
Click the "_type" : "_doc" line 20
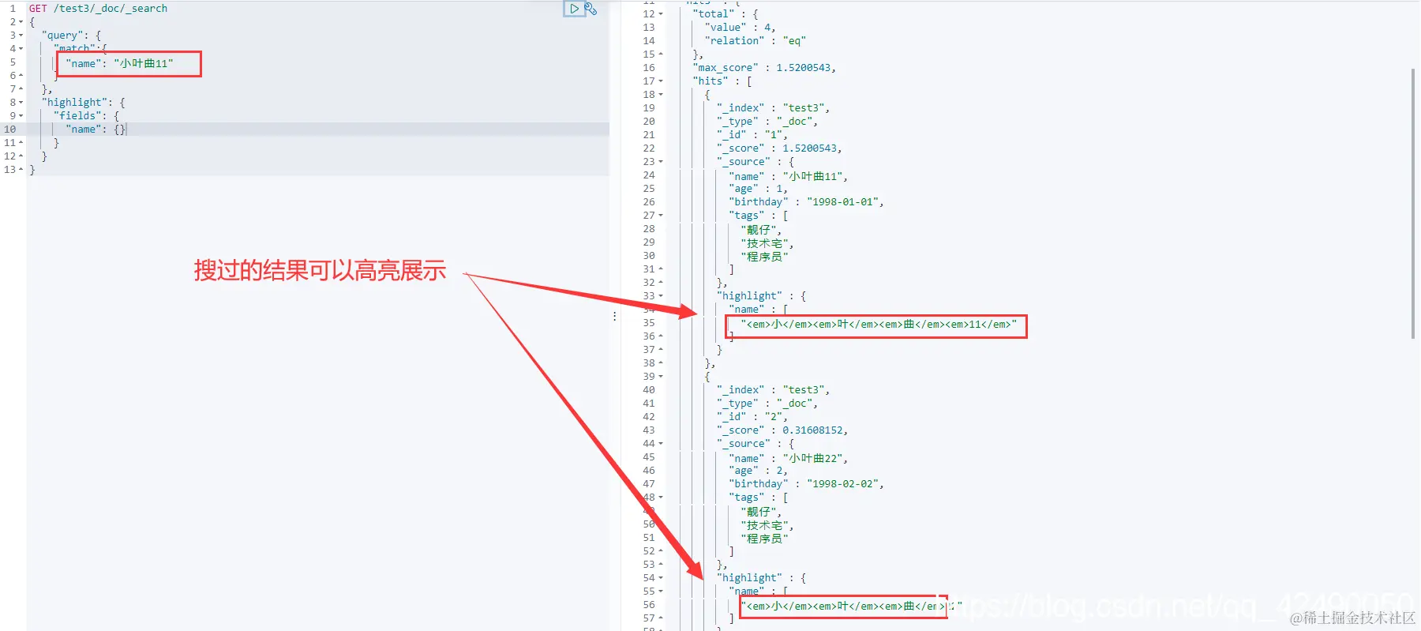point(767,122)
